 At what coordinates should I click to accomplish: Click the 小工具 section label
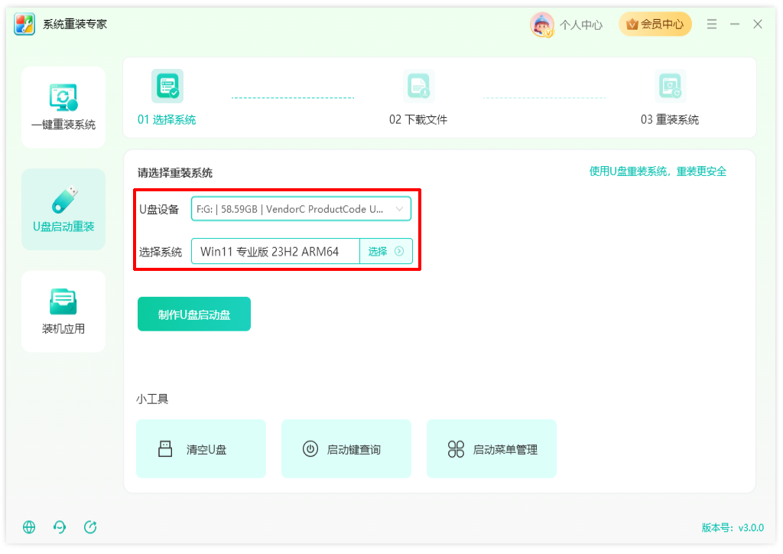[x=152, y=399]
